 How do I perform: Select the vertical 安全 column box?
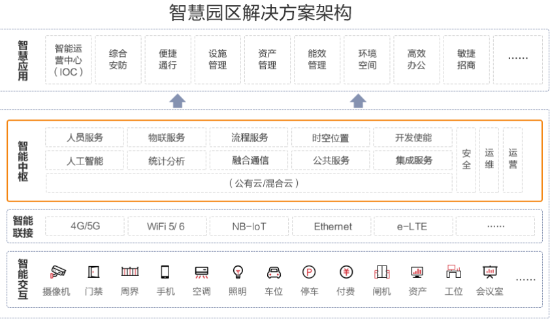coord(466,160)
